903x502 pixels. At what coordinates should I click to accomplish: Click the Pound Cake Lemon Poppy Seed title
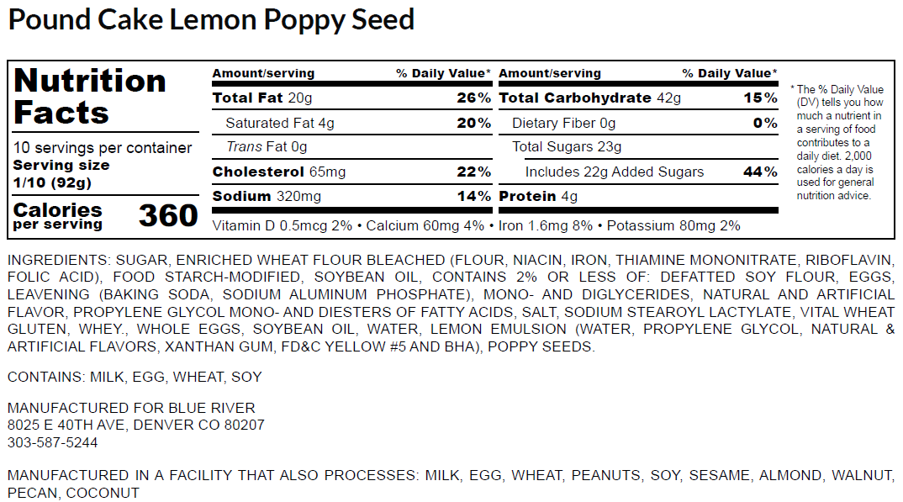(x=211, y=19)
